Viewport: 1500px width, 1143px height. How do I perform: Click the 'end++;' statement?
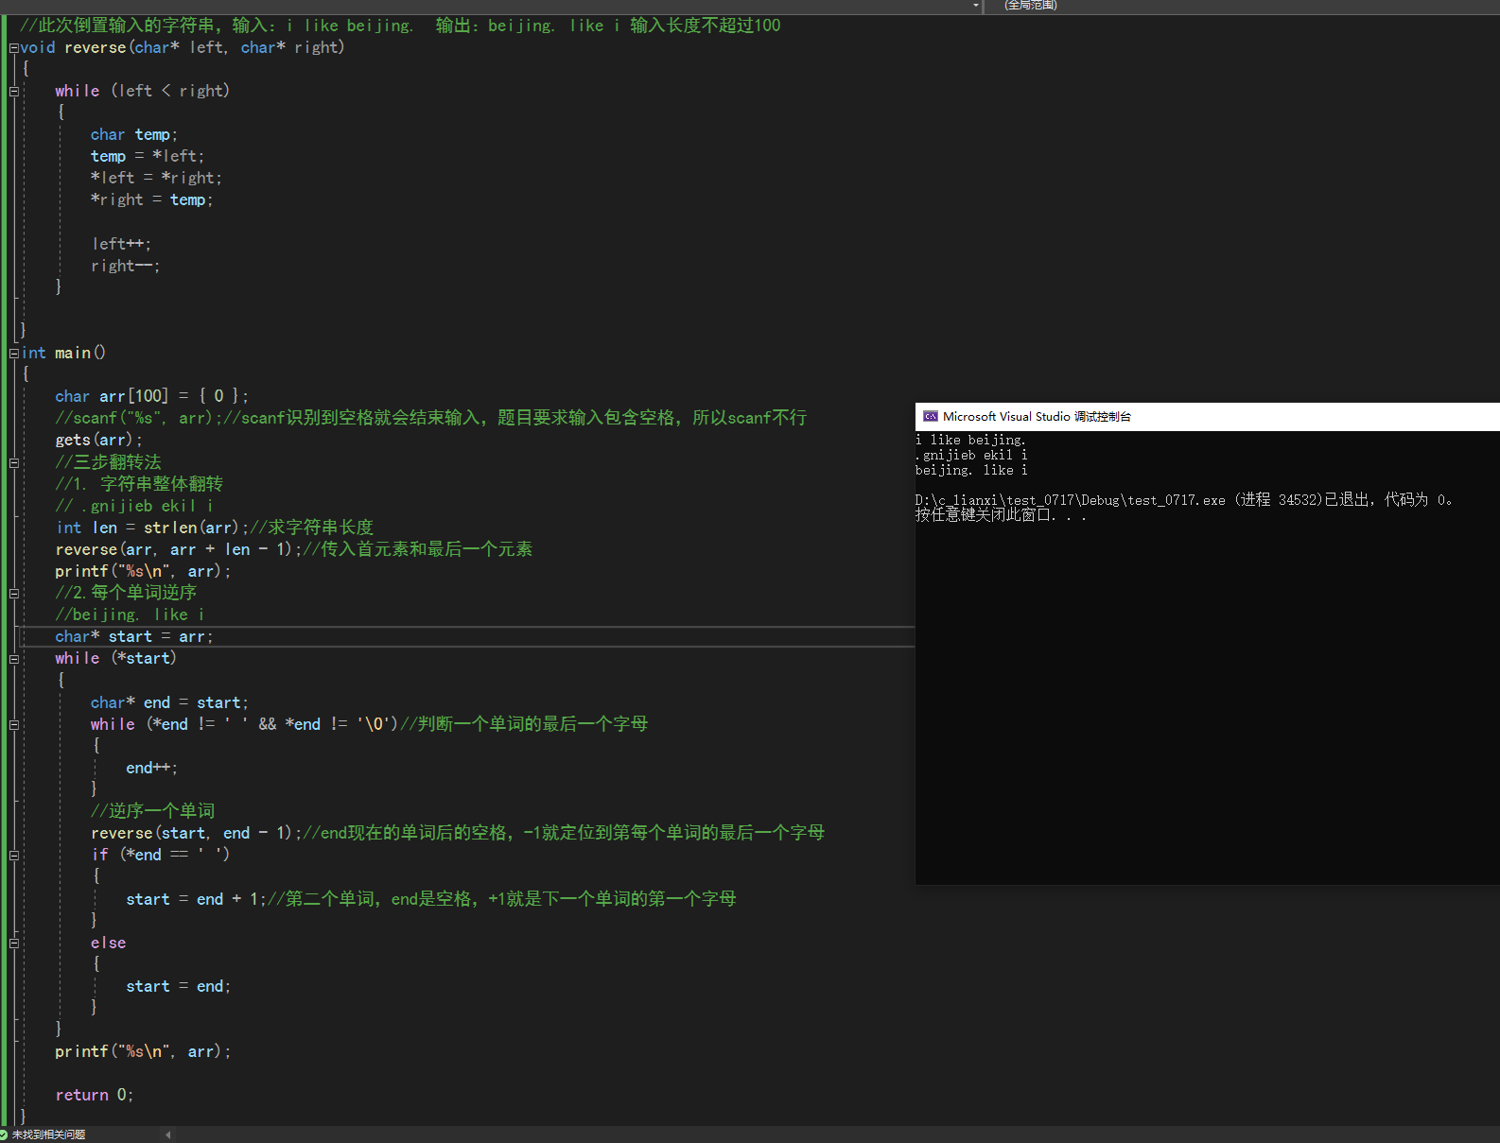[152, 769]
